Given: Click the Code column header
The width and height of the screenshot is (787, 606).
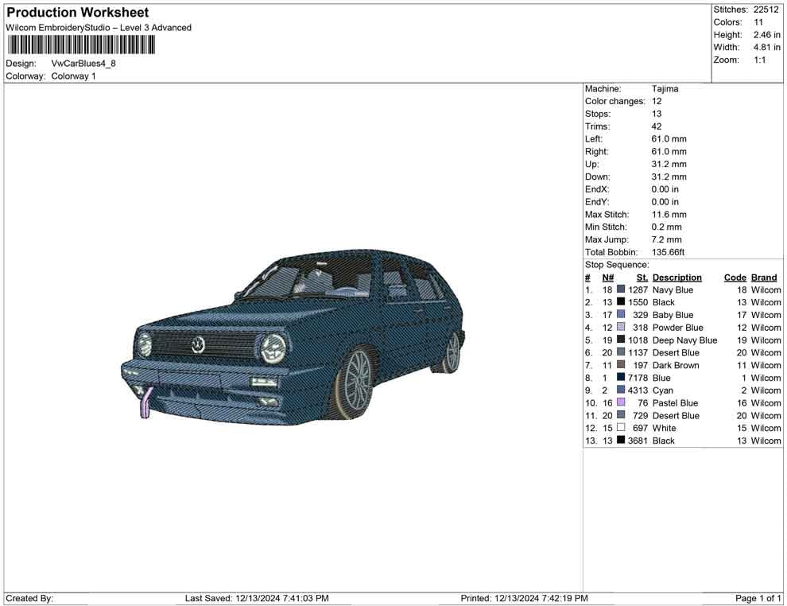Looking at the screenshot, I should [735, 278].
